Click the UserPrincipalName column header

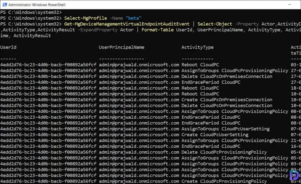(x=121, y=47)
